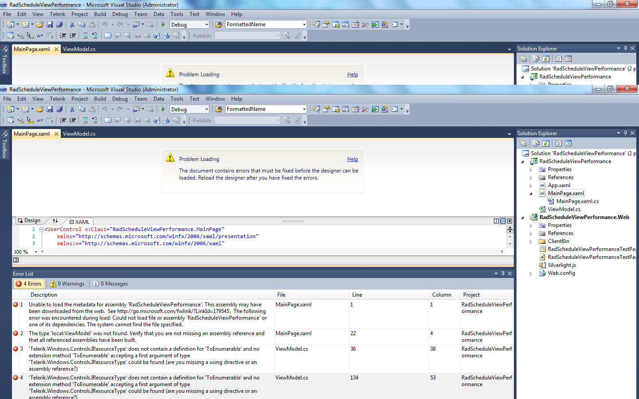The height and width of the screenshot is (399, 639).
Task: Click Uncomment Selection icon in front window toolbar
Action: 95,121
